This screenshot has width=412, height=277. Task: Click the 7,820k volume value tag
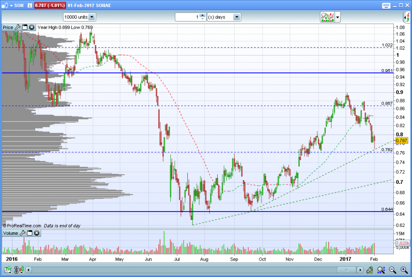402,243
